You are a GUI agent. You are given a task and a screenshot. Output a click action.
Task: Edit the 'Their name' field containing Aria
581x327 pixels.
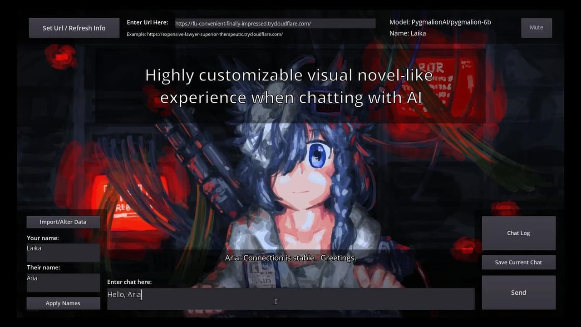(63, 282)
